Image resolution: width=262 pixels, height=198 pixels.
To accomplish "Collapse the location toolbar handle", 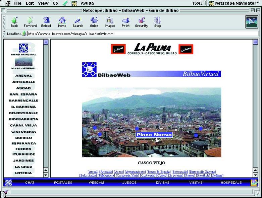I will coord(4,34).
